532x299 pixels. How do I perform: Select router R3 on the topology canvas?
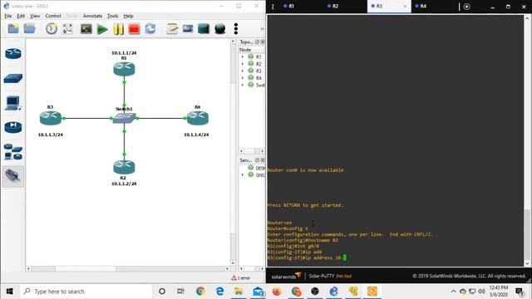[x=51, y=118]
